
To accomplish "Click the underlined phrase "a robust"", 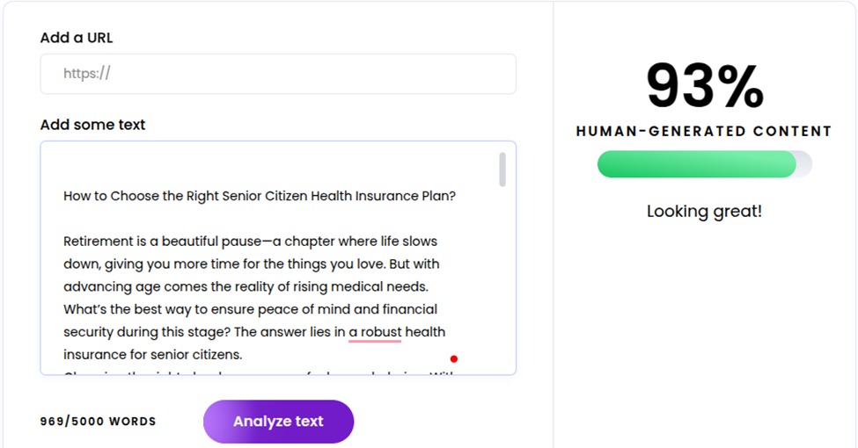I will (x=375, y=332).
